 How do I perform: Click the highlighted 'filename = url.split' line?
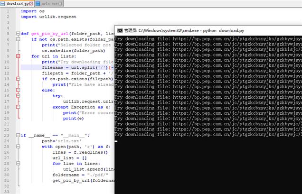point(78,67)
